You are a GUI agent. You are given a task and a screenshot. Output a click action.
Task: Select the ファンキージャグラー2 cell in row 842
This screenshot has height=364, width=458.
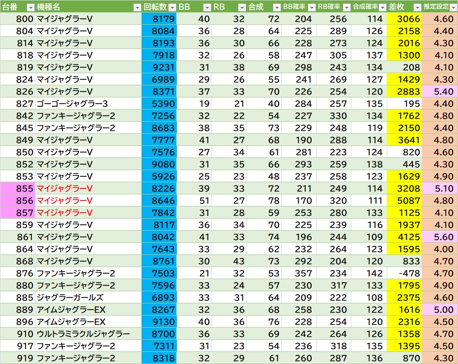pyautogui.click(x=88, y=116)
